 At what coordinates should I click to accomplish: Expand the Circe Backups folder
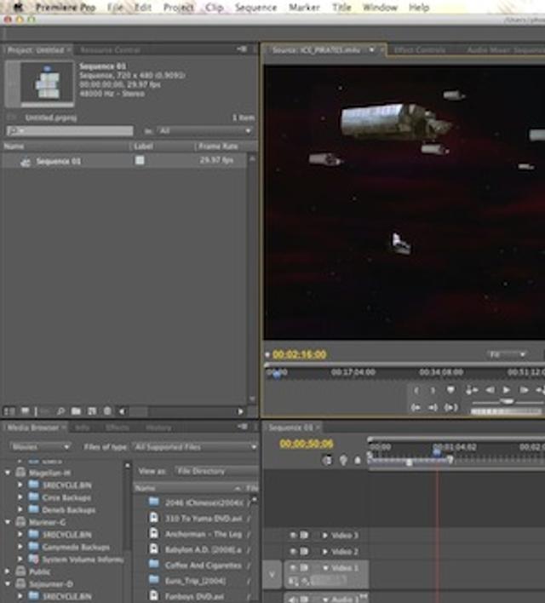tap(20, 497)
